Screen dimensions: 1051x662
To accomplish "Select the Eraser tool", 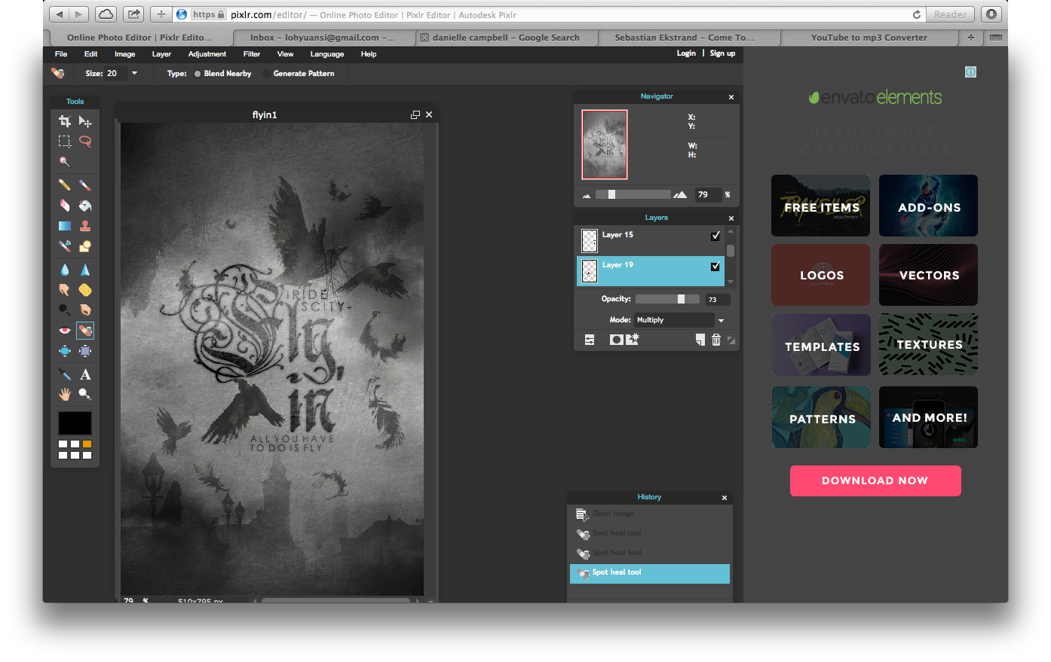I will tap(65, 205).
